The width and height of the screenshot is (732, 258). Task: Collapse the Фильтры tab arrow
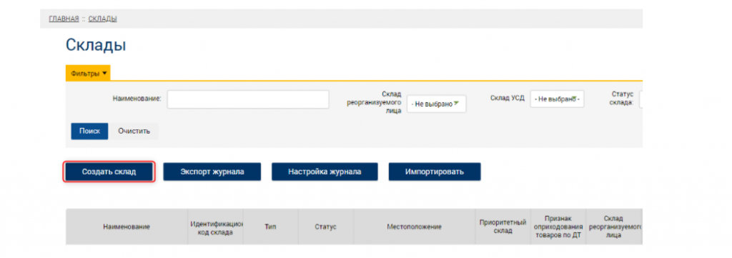104,73
